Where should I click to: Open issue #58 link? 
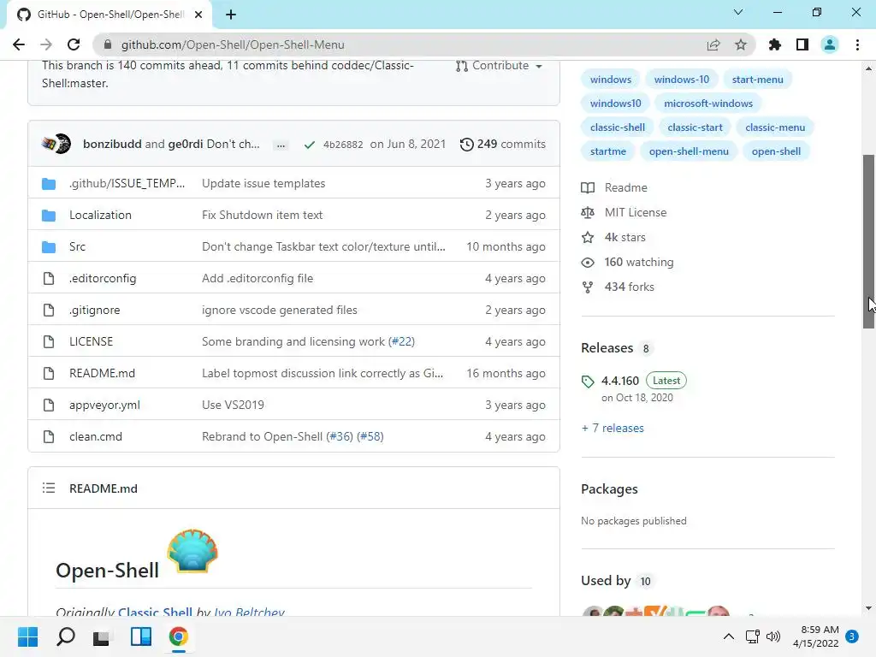tap(370, 436)
